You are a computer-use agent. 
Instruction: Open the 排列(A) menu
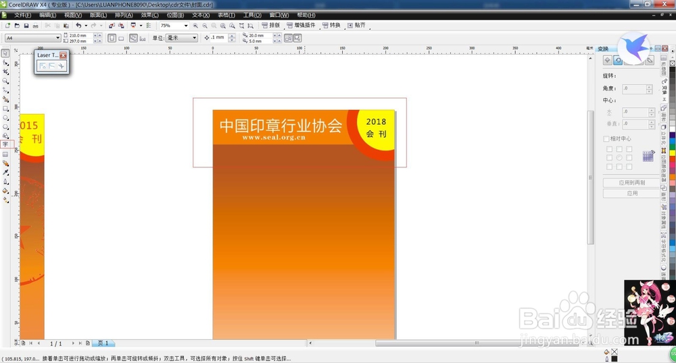click(124, 15)
